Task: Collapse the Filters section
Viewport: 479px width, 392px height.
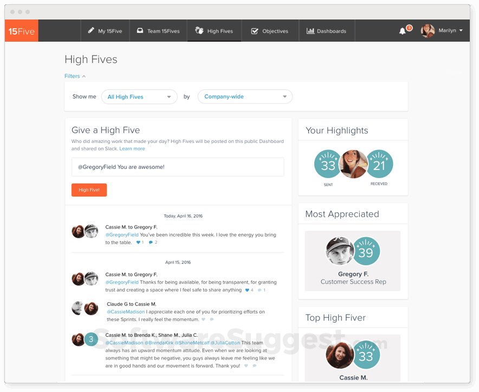Action: click(x=75, y=76)
